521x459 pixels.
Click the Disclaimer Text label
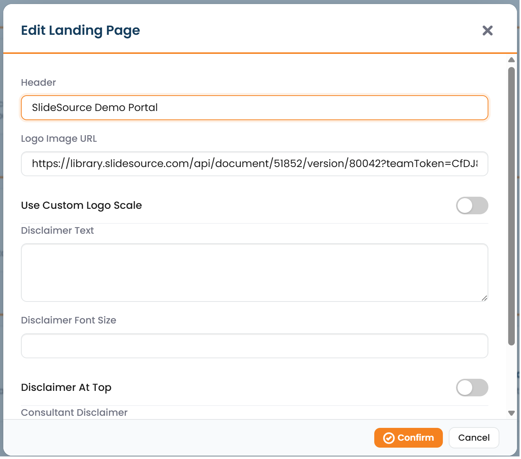[58, 230]
